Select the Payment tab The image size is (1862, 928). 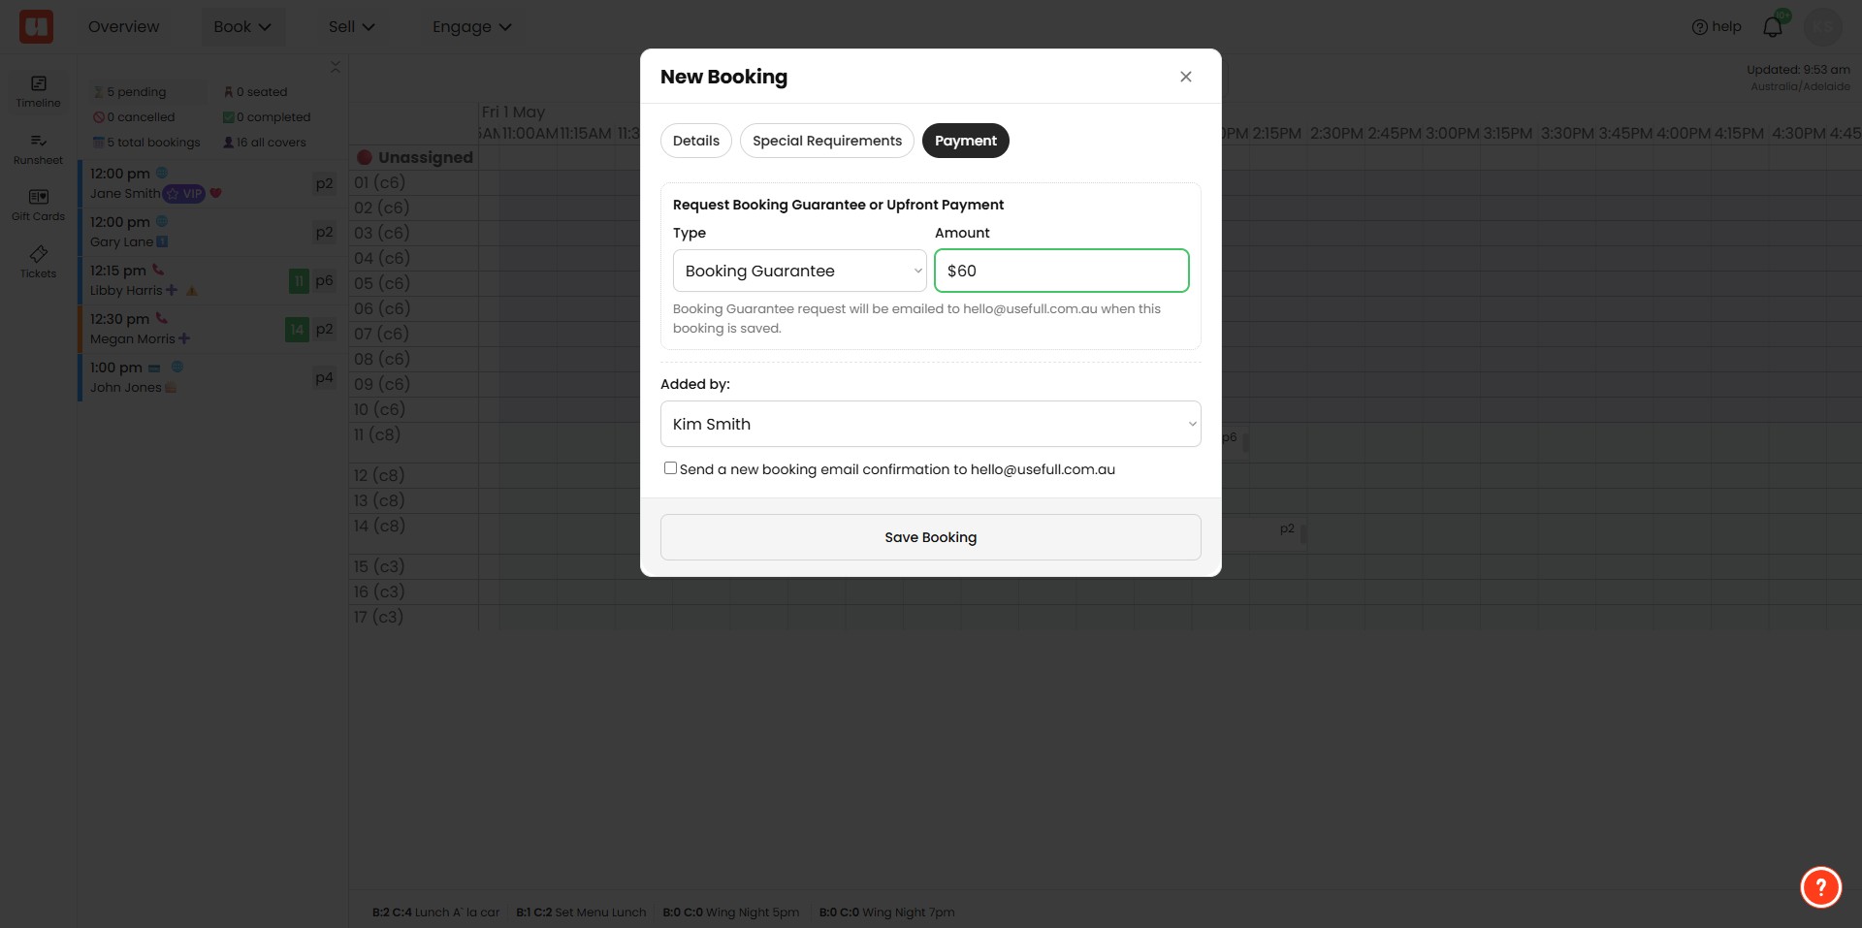(966, 141)
